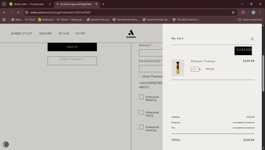The width and height of the screenshot is (265, 150).
Task: Increase Phenom Trimmer quantity with plus
Action: coord(200,69)
